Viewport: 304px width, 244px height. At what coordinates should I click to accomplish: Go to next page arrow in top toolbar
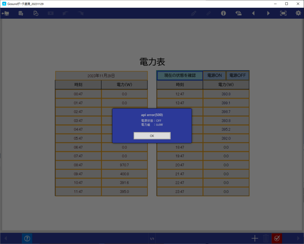click(x=268, y=13)
